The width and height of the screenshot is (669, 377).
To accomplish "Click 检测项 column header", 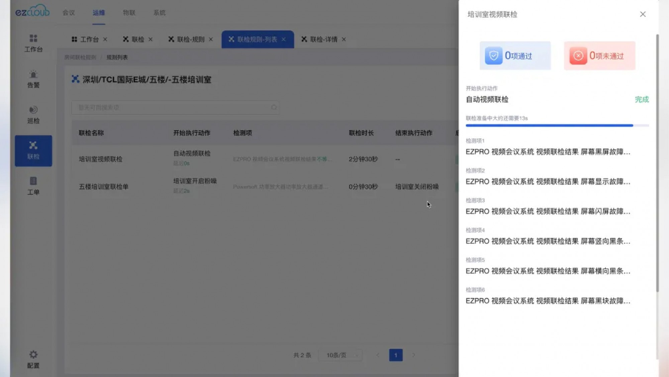I will coord(243,133).
